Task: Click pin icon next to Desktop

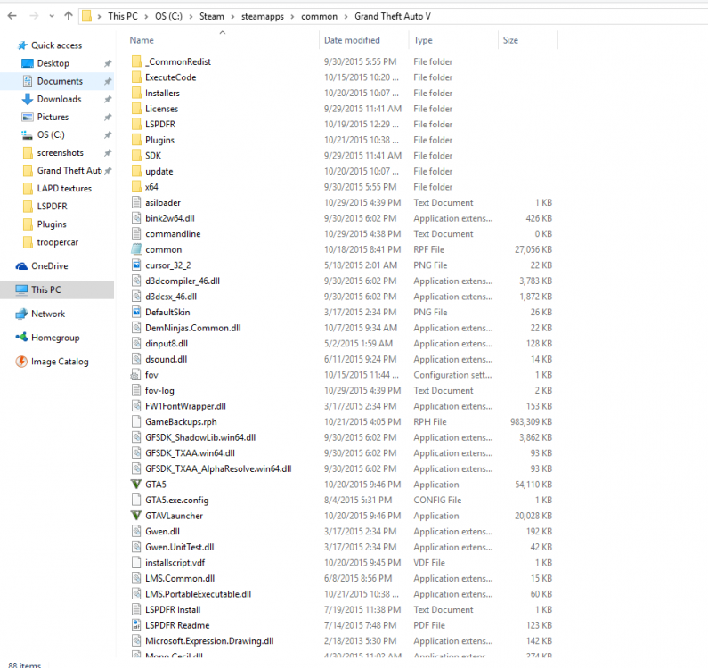Action: [108, 64]
